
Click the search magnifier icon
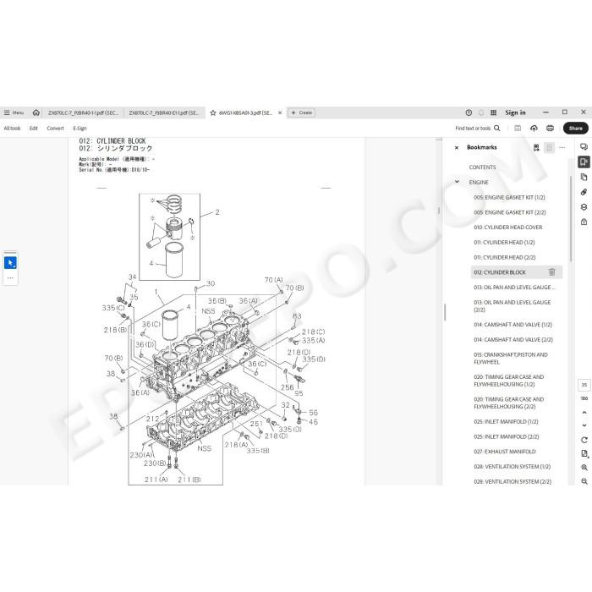tap(497, 128)
